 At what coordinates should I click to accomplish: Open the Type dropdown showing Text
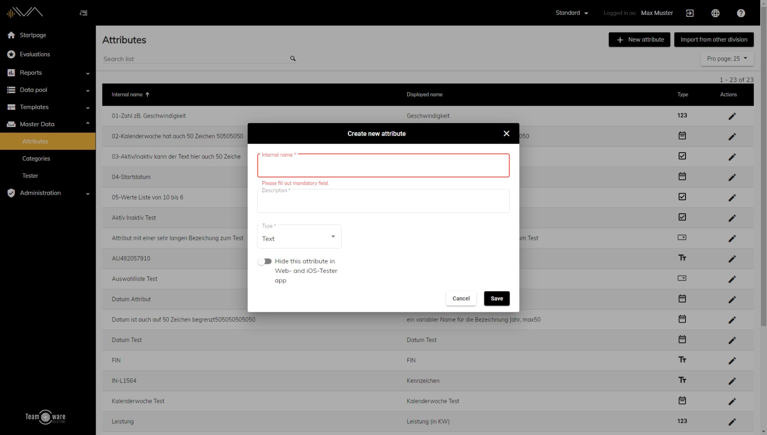pyautogui.click(x=299, y=236)
